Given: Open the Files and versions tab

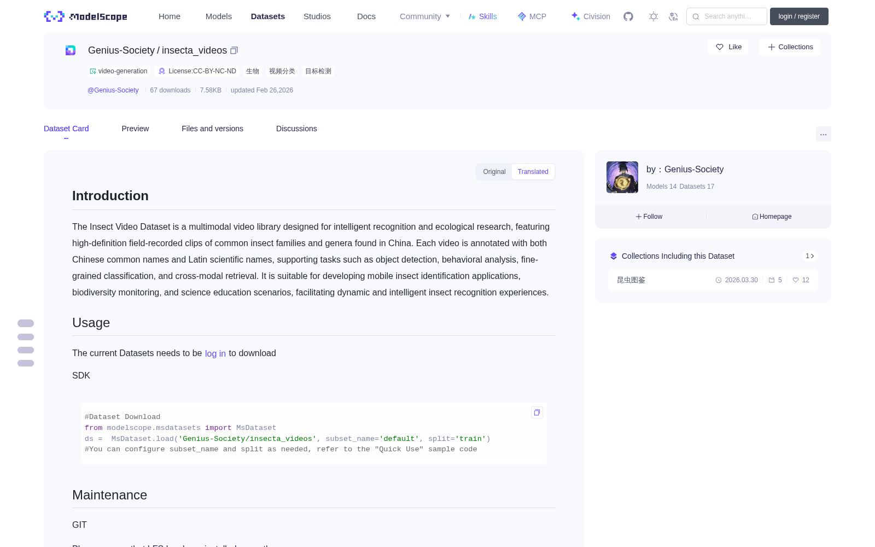Looking at the screenshot, I should (x=212, y=129).
